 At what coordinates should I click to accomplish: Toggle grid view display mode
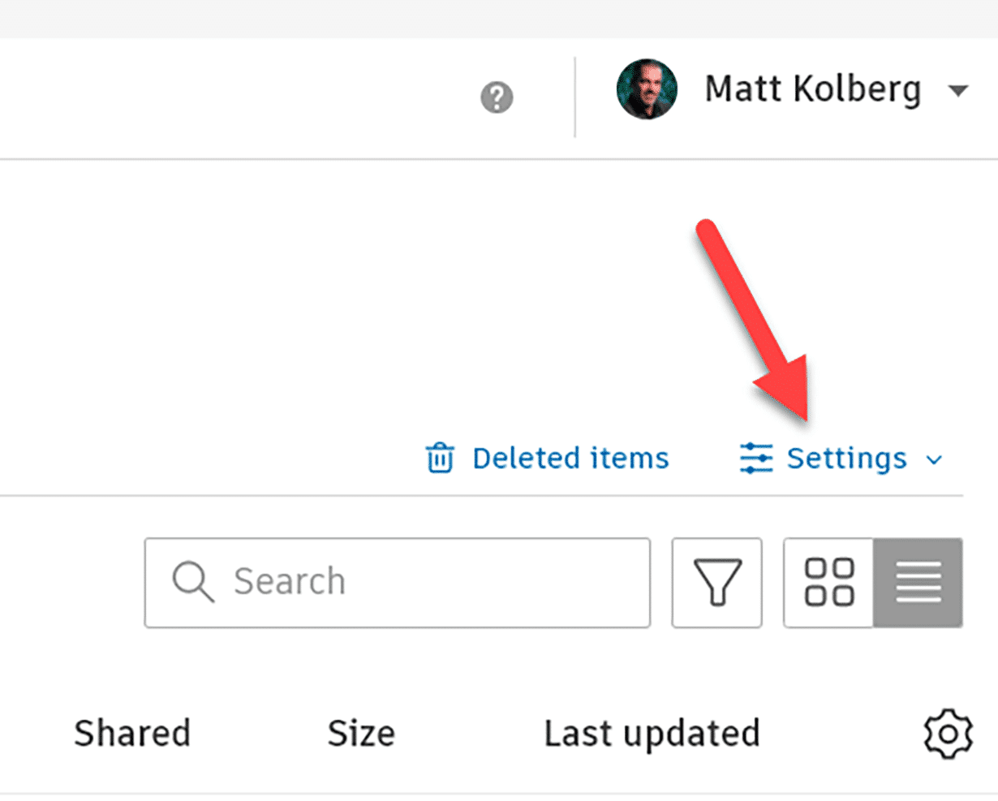[x=828, y=582]
